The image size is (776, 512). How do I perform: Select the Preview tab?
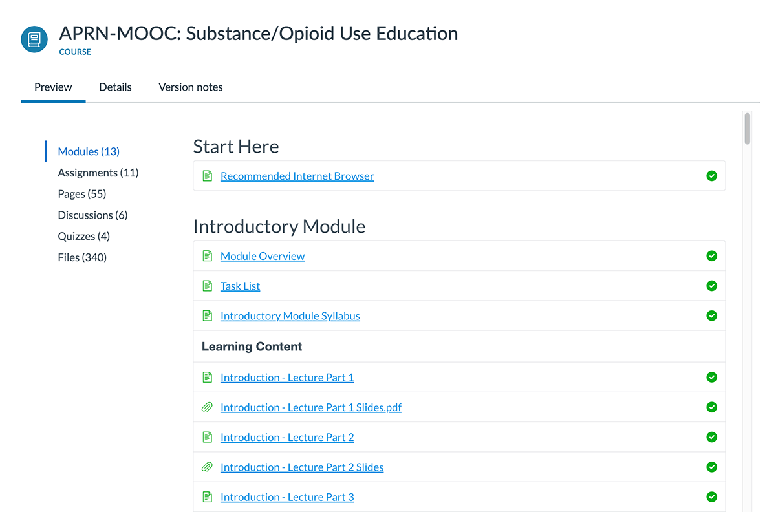click(52, 87)
